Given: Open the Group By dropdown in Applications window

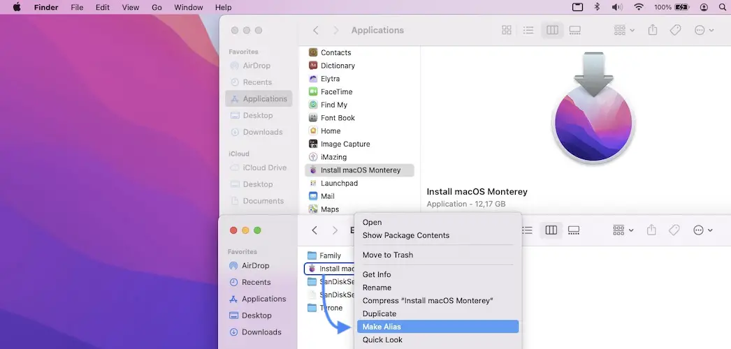Looking at the screenshot, I should (623, 31).
